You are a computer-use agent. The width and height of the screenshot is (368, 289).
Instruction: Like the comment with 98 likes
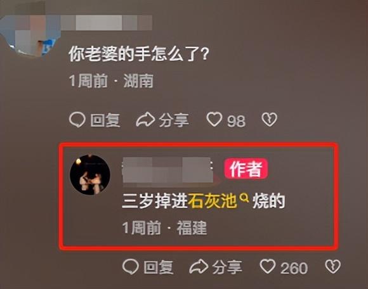coord(214,119)
